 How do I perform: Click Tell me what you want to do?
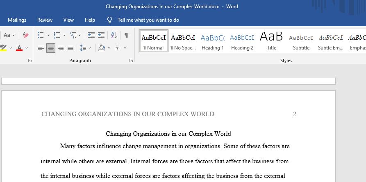coord(148,20)
